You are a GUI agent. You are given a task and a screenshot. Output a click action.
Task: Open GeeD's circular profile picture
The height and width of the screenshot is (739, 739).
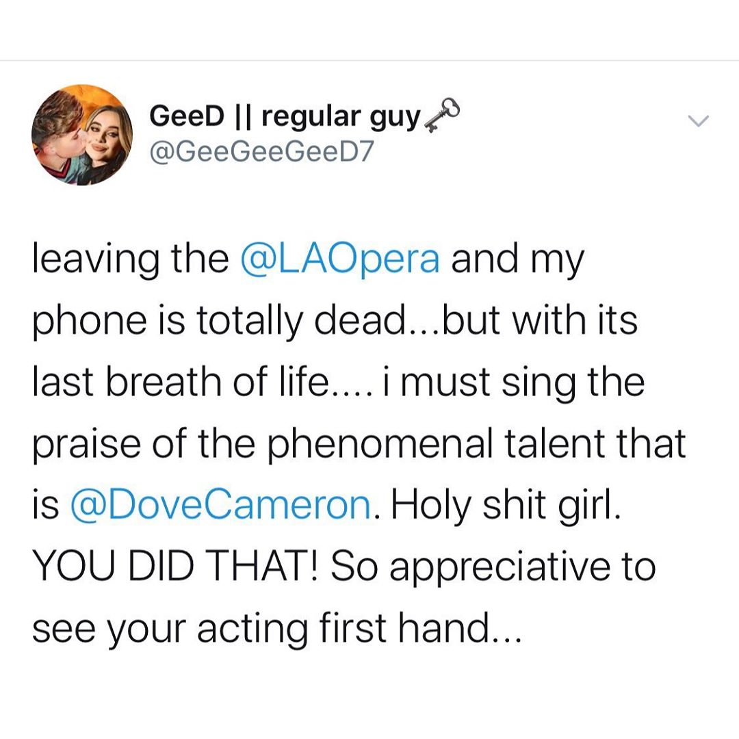point(82,135)
